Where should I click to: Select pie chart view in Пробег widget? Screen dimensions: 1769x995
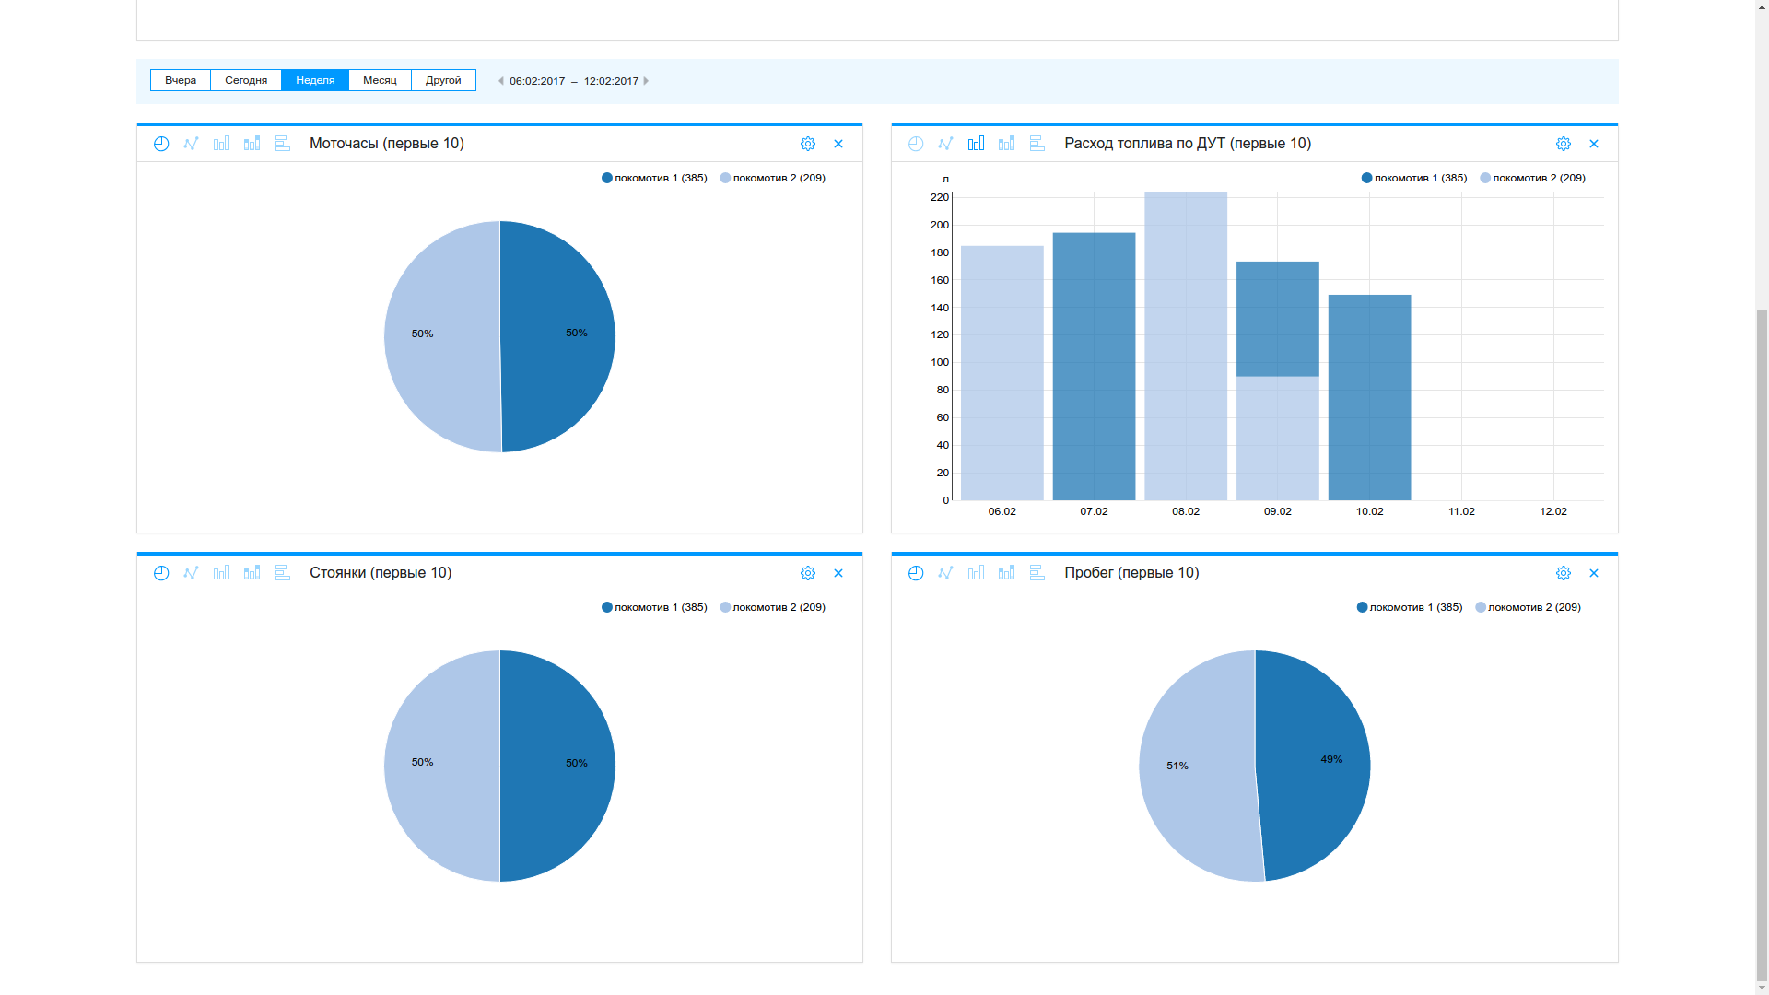(x=916, y=573)
